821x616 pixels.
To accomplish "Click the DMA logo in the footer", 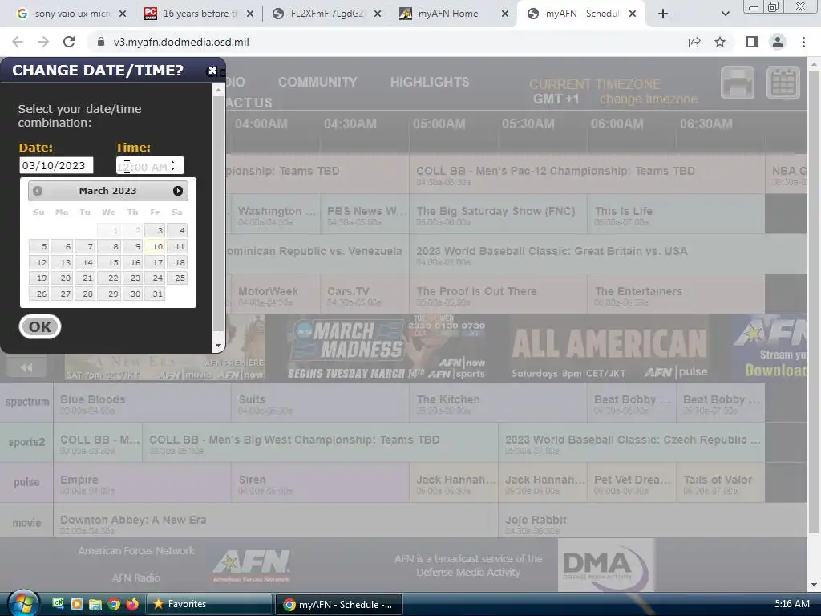I will pyautogui.click(x=606, y=567).
